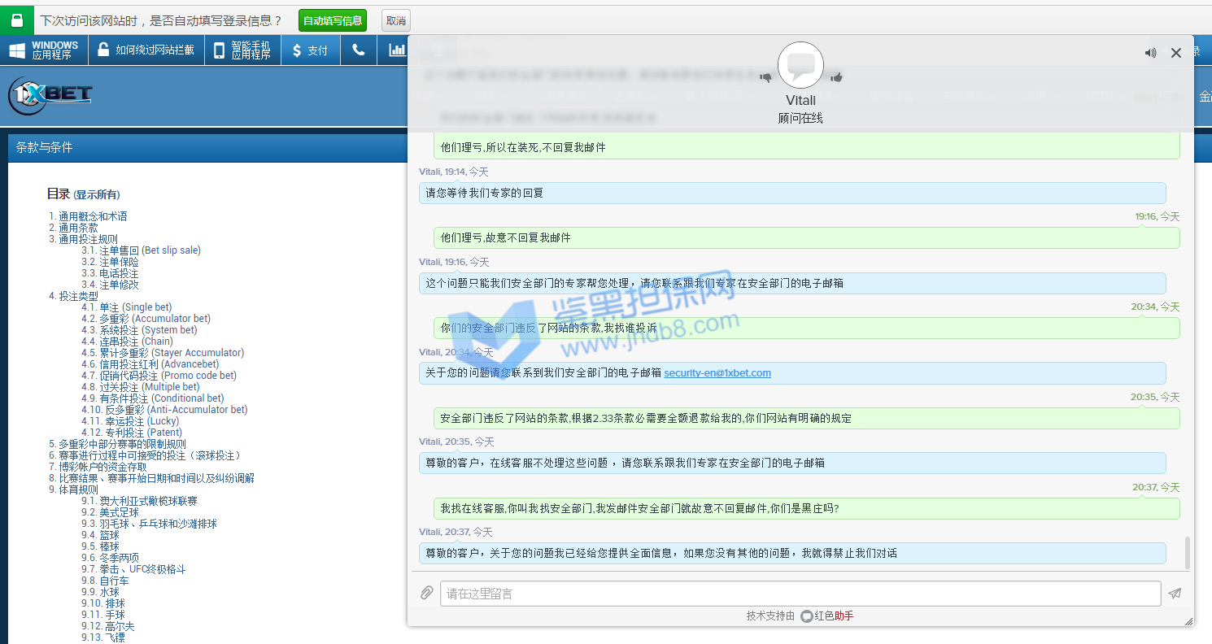Open 如何绕过网站拦截 menu item
The width and height of the screenshot is (1212, 644).
(x=146, y=50)
